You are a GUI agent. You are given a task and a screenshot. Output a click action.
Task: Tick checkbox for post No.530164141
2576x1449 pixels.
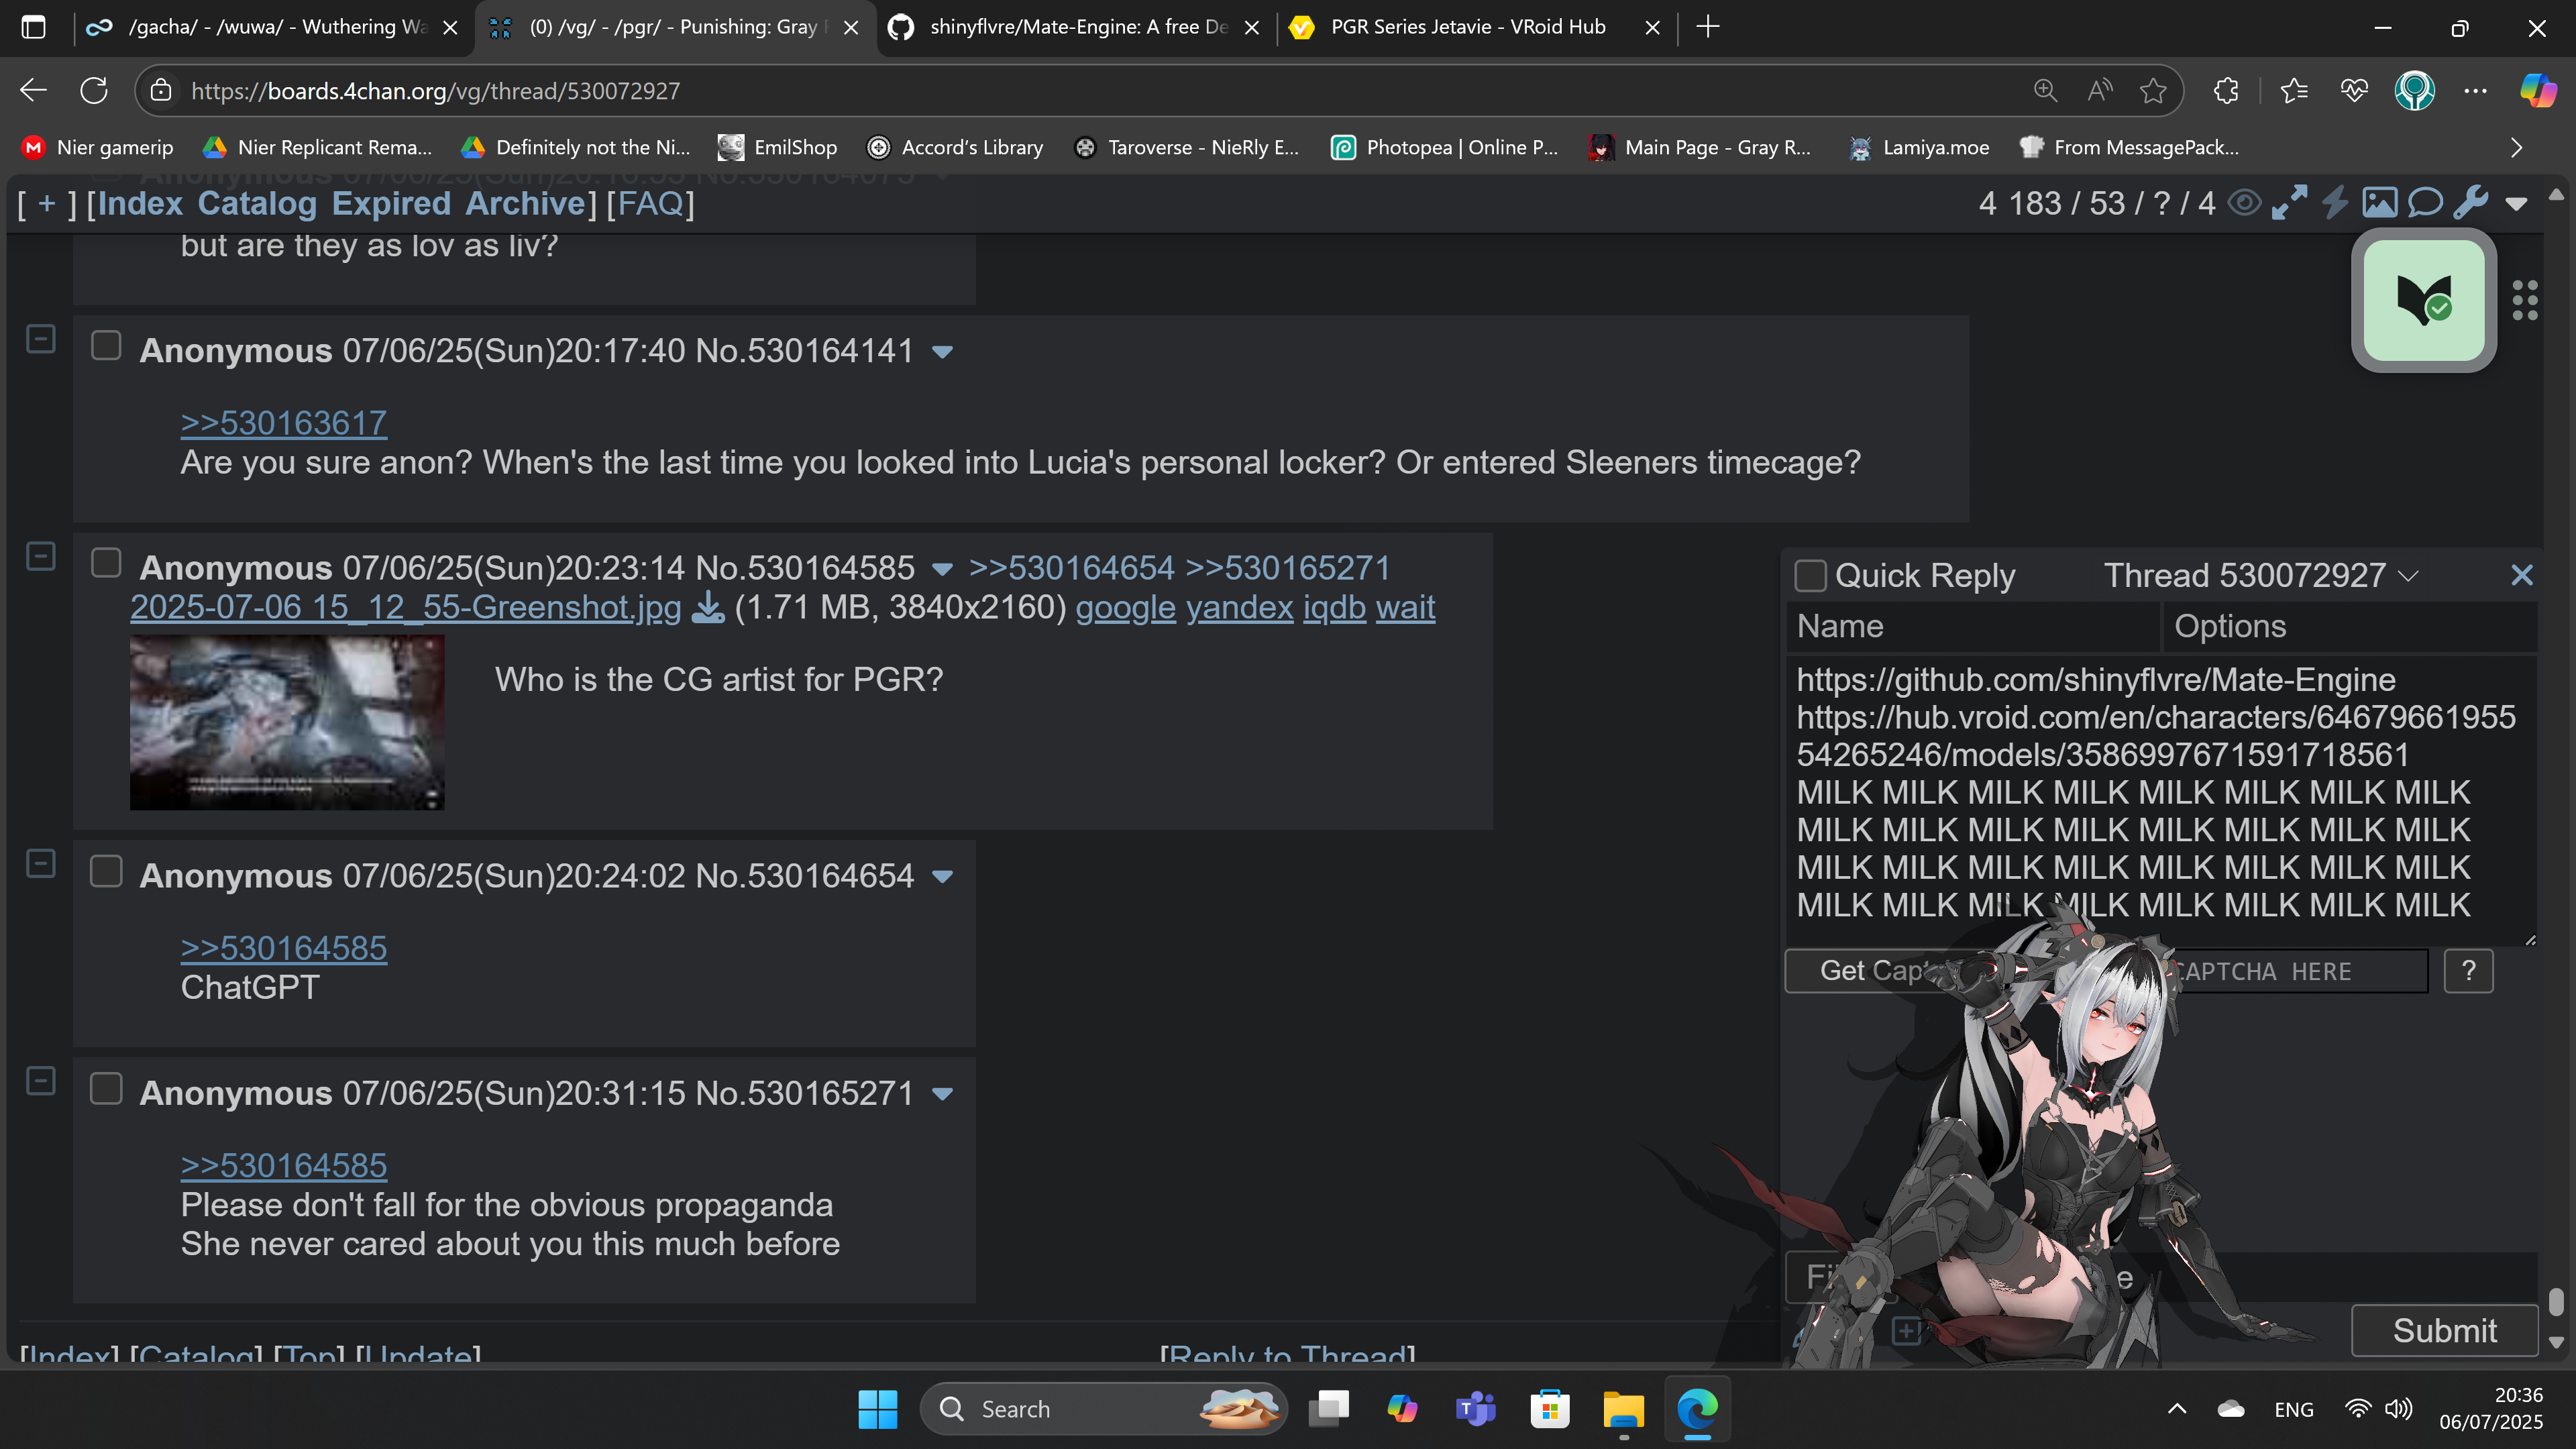[x=106, y=346]
